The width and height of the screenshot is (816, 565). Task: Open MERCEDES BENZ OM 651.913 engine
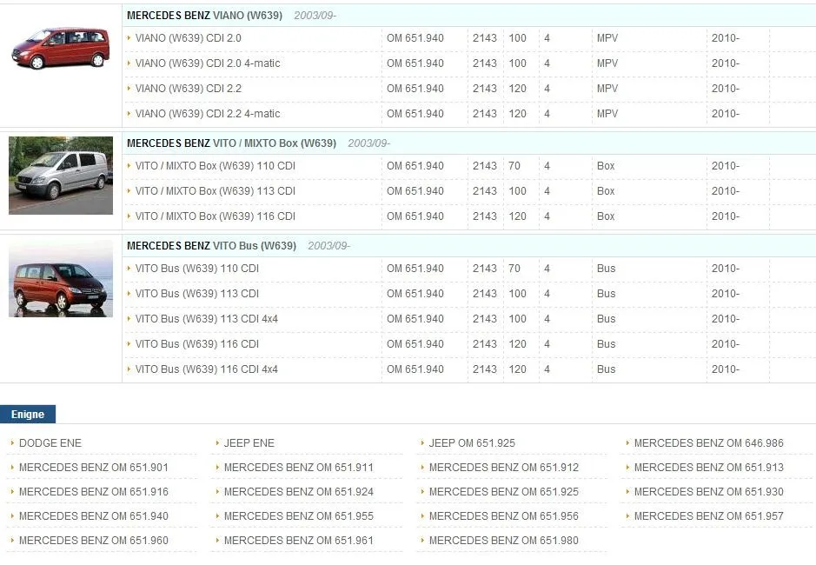pos(709,468)
